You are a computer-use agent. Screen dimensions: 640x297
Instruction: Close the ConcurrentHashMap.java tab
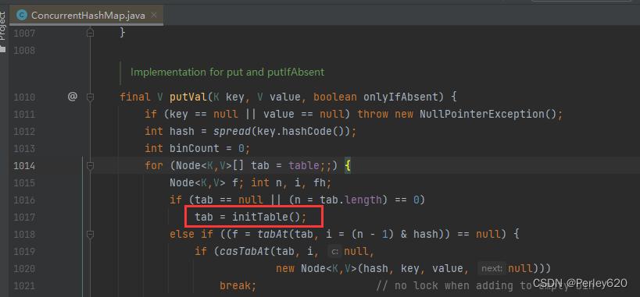point(154,16)
